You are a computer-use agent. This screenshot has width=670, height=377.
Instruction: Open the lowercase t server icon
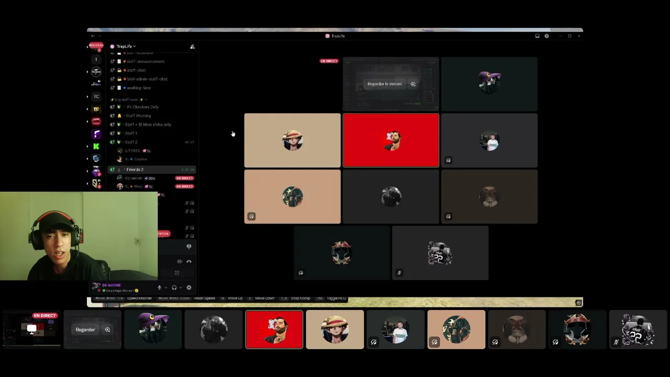pyautogui.click(x=96, y=59)
